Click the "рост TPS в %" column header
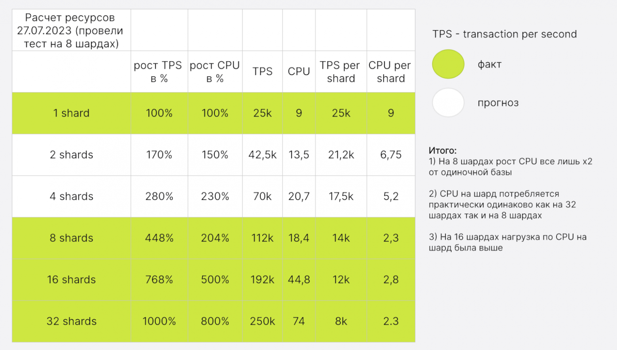The image size is (617, 350). pos(159,72)
